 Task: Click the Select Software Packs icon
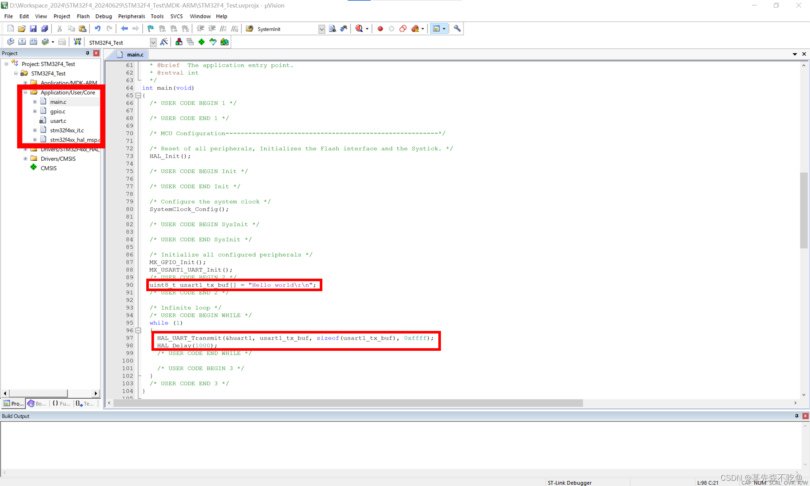(x=213, y=42)
